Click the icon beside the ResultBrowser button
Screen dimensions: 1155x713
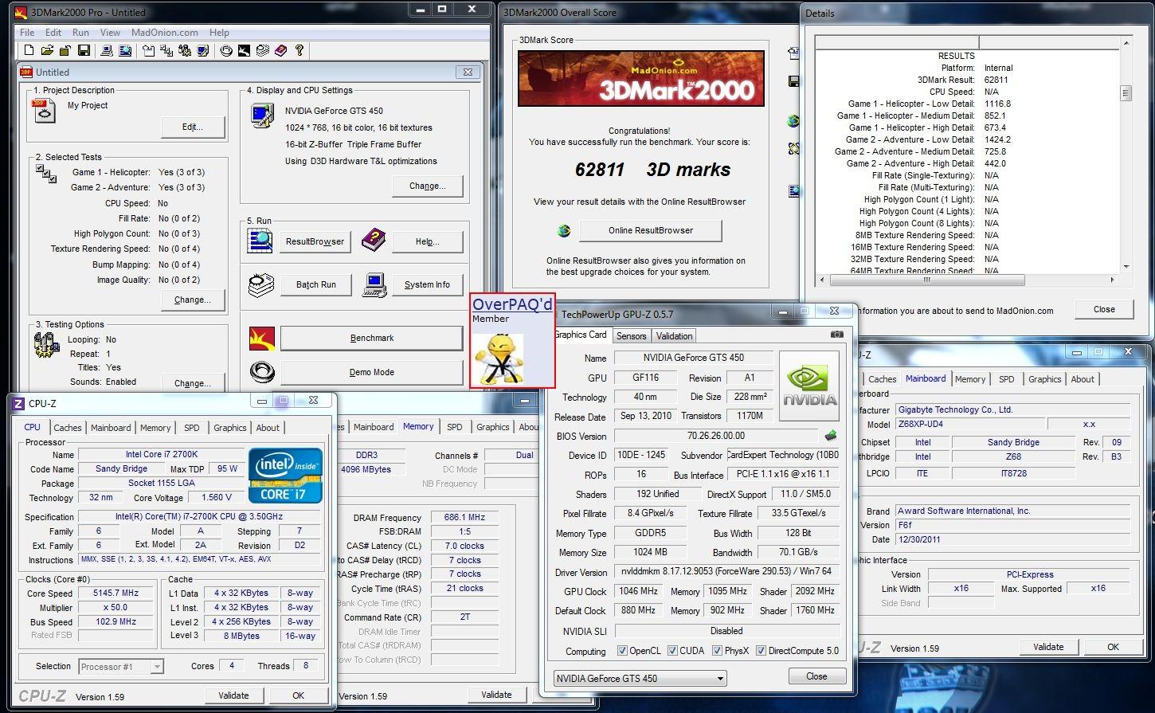(x=260, y=241)
